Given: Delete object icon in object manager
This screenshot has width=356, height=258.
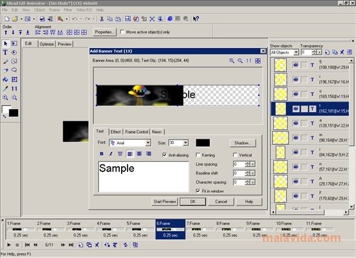Looking at the screenshot, I should (x=342, y=52).
